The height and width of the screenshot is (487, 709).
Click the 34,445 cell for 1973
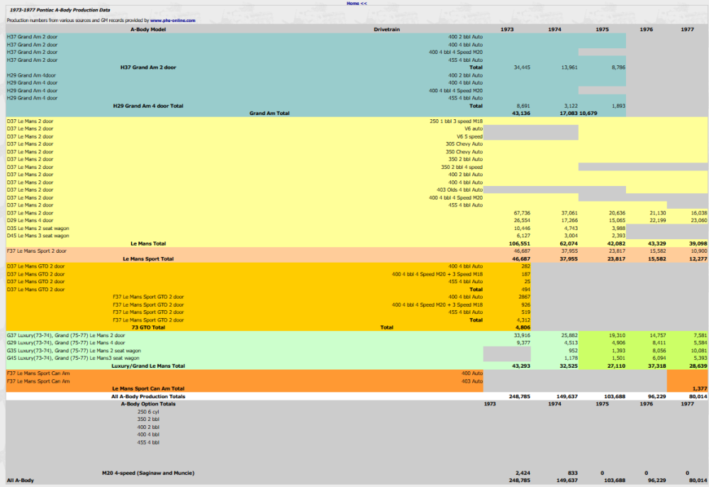click(522, 67)
